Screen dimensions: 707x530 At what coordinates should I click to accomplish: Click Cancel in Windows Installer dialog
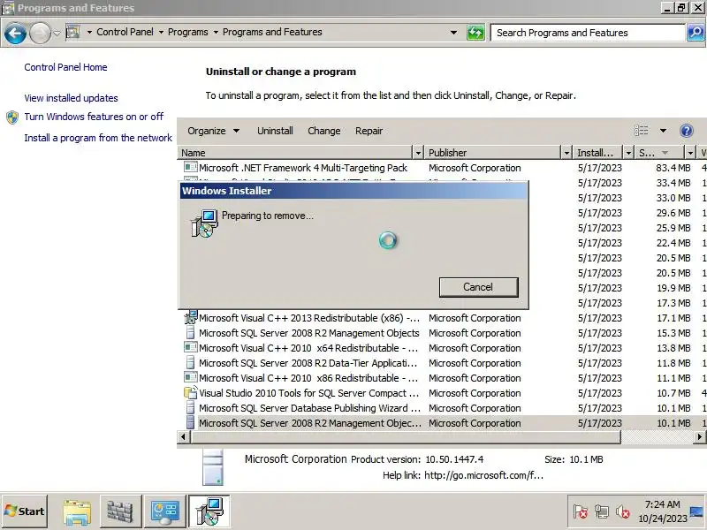(x=478, y=287)
